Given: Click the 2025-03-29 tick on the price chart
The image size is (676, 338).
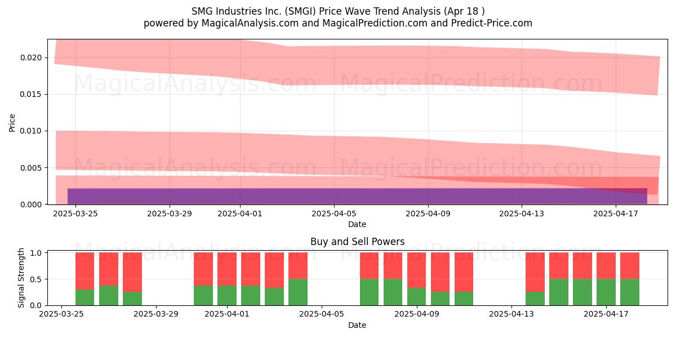Looking at the screenshot, I should 170,214.
